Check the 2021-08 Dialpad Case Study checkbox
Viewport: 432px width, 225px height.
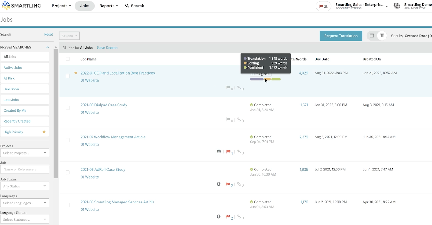(x=67, y=108)
